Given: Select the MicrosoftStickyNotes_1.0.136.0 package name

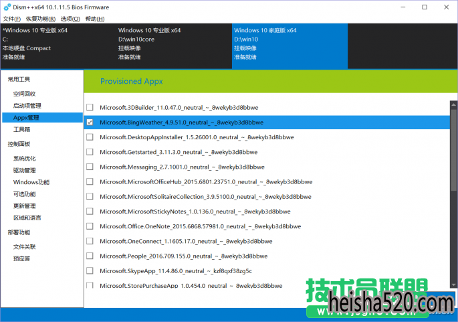Looking at the screenshot, I should click(x=195, y=212).
